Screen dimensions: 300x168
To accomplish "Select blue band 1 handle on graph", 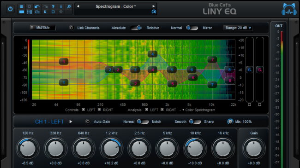I will click(x=64, y=82).
